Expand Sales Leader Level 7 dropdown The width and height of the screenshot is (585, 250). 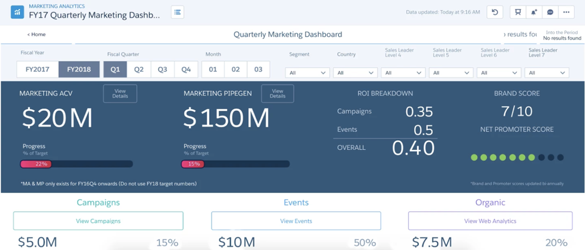point(547,73)
